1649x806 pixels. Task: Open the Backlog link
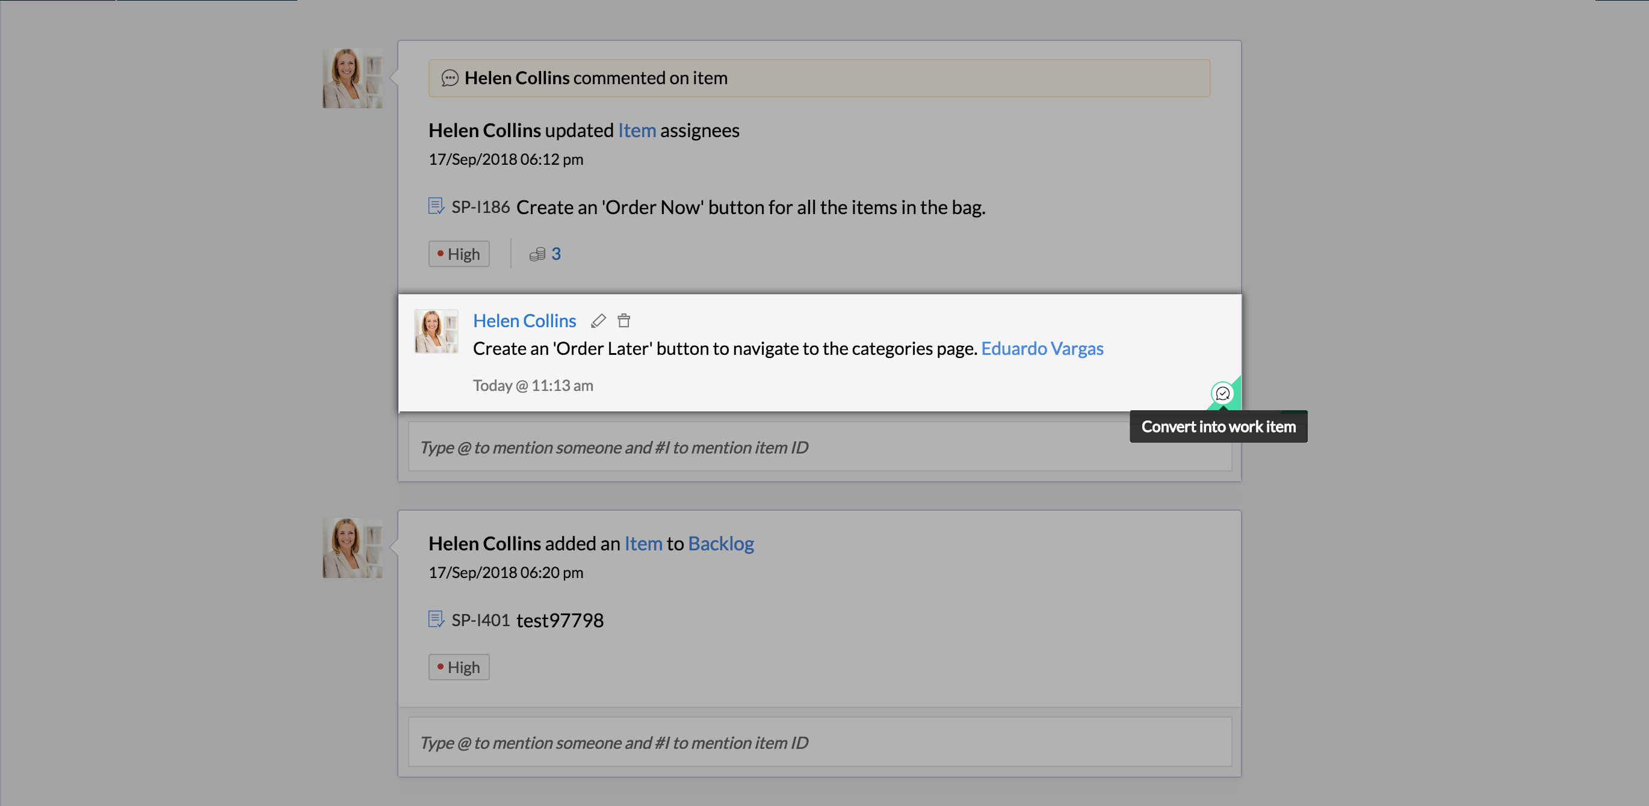pyautogui.click(x=721, y=544)
